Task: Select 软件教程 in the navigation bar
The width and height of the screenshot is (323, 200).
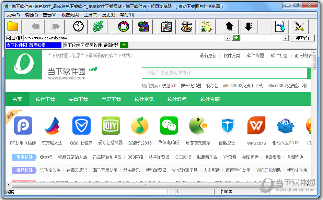Action: pyautogui.click(x=177, y=99)
